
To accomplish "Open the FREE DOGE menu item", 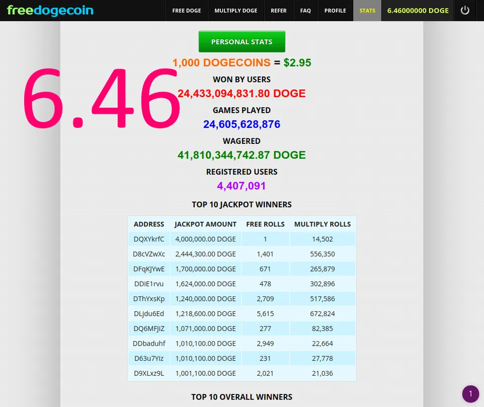I will (187, 11).
